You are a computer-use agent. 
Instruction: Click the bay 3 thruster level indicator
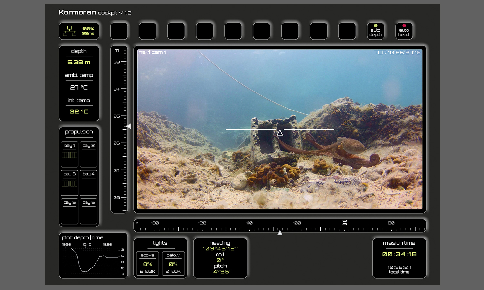point(70,184)
